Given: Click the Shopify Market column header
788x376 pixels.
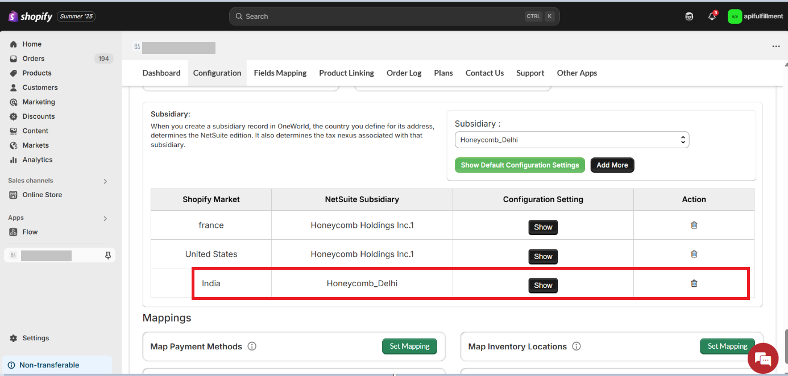Looking at the screenshot, I should click(211, 199).
